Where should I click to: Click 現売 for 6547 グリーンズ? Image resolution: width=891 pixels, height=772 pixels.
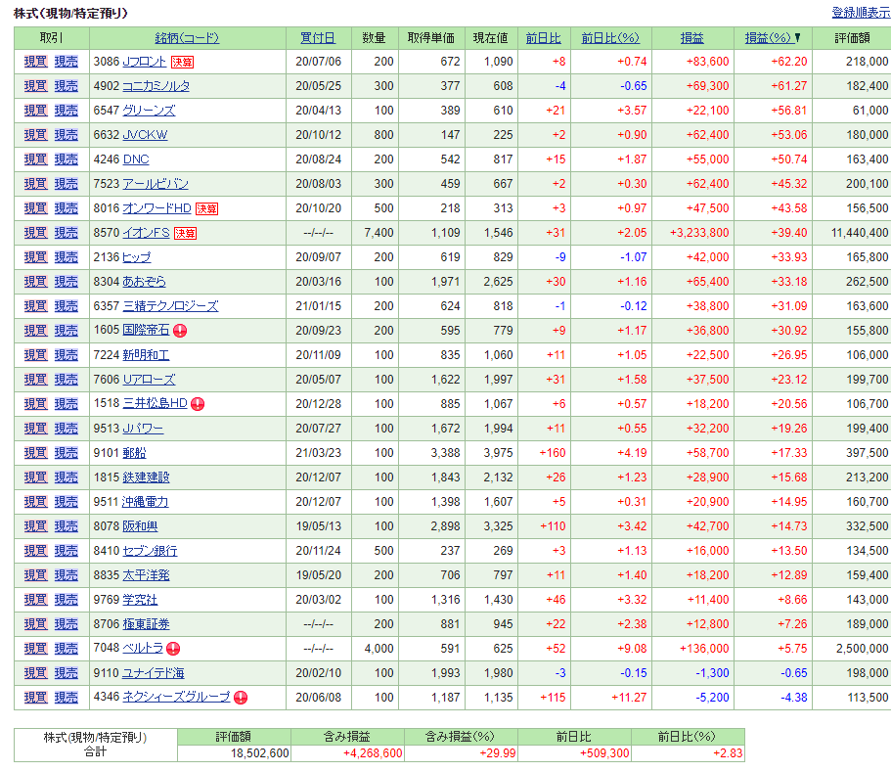click(66, 111)
